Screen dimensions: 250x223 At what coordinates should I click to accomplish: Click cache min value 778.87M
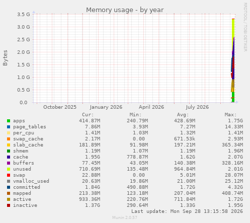[137, 157]
